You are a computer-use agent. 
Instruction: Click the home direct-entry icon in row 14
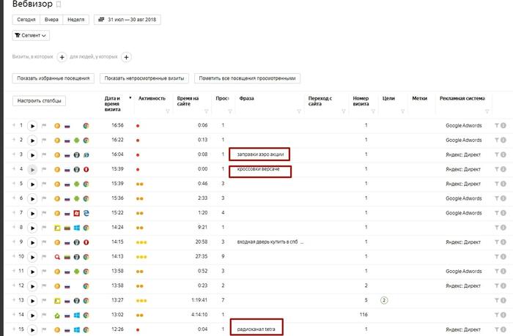point(57,316)
